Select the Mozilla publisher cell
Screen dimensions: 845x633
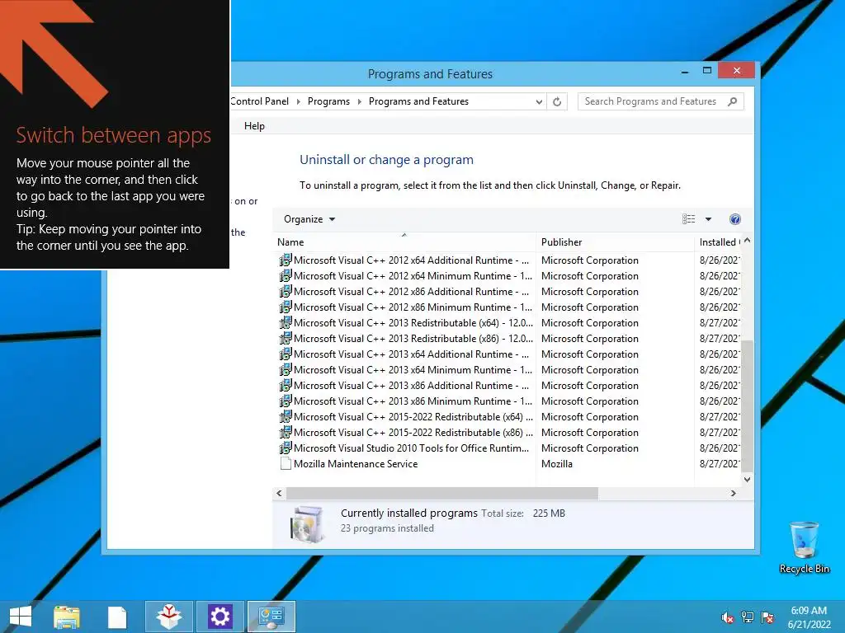[x=557, y=463]
